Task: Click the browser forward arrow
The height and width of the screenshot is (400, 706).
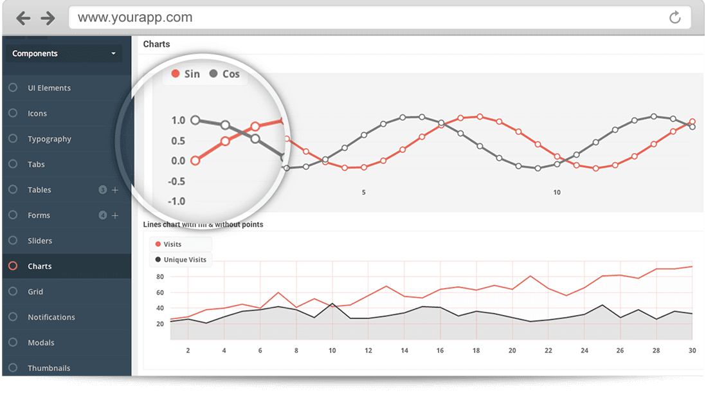Action: [x=48, y=18]
